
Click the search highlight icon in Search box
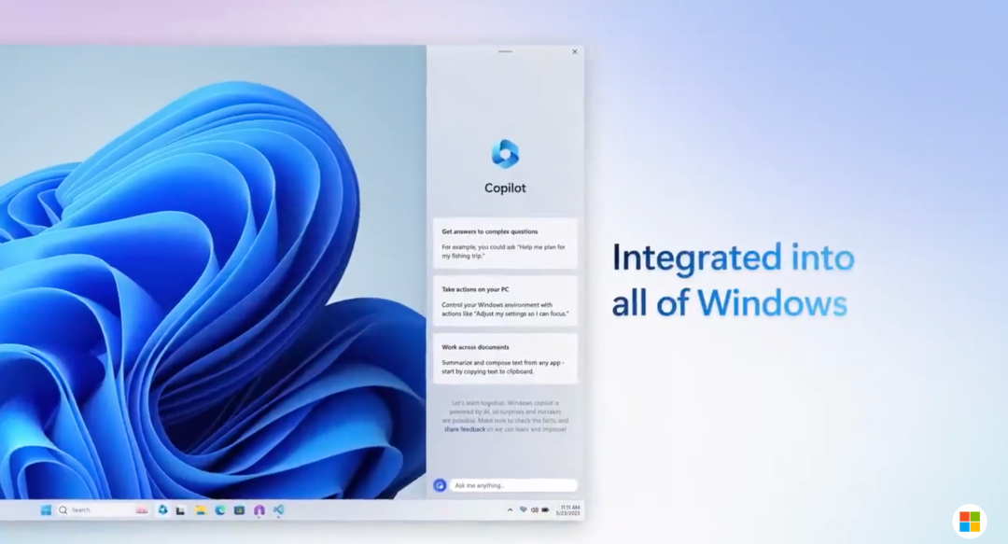pos(142,509)
